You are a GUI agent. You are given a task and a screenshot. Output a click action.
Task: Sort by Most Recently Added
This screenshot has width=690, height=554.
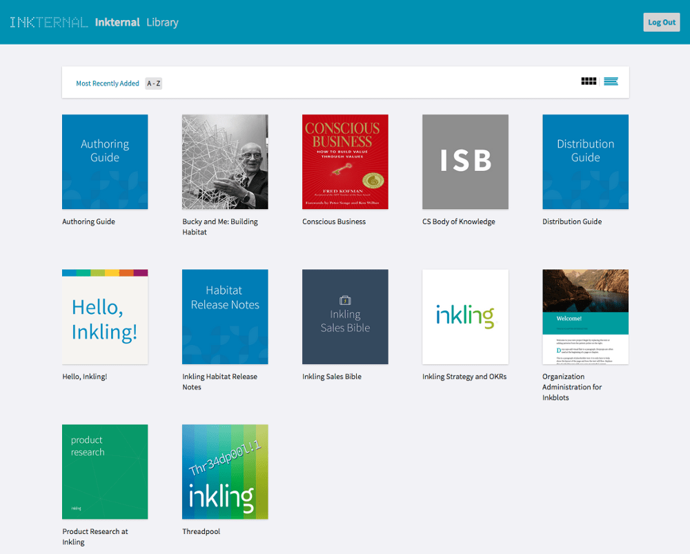[x=108, y=83]
